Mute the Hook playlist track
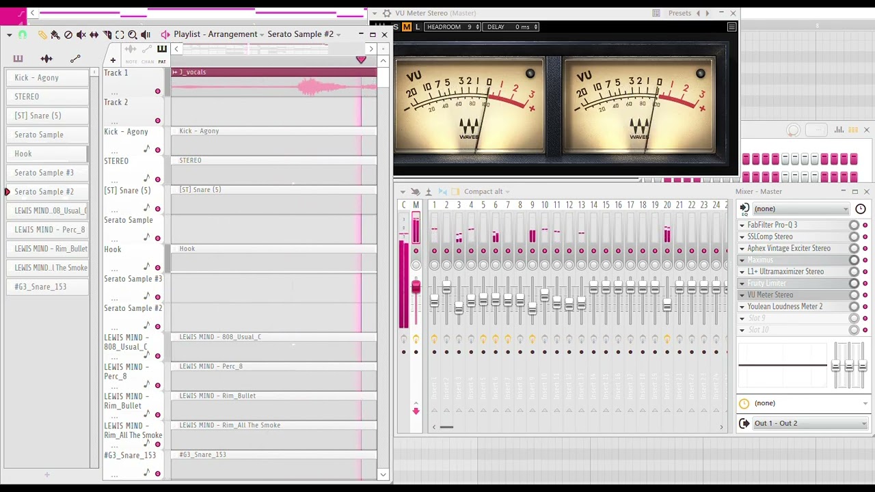The image size is (875, 492). pyautogui.click(x=158, y=267)
